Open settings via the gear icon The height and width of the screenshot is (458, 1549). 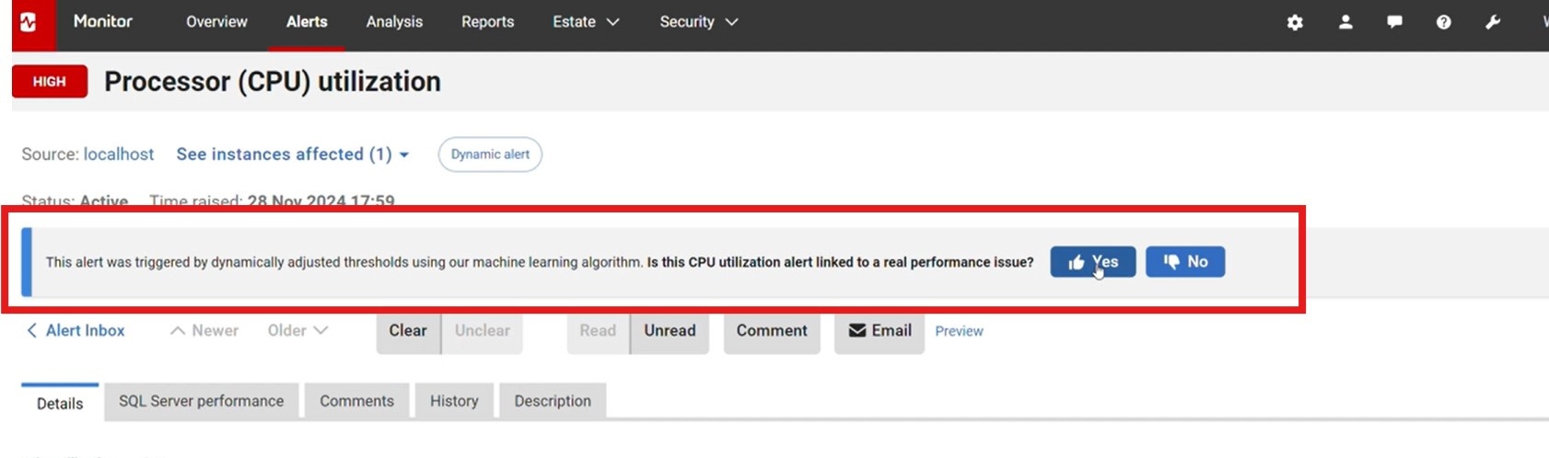pyautogui.click(x=1295, y=22)
